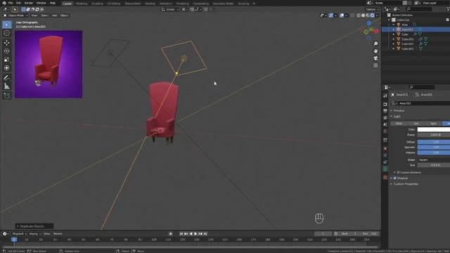Screen dimensions: 450x253
Task: Switch to the UV Editing workspace tab
Action: (x=114, y=4)
